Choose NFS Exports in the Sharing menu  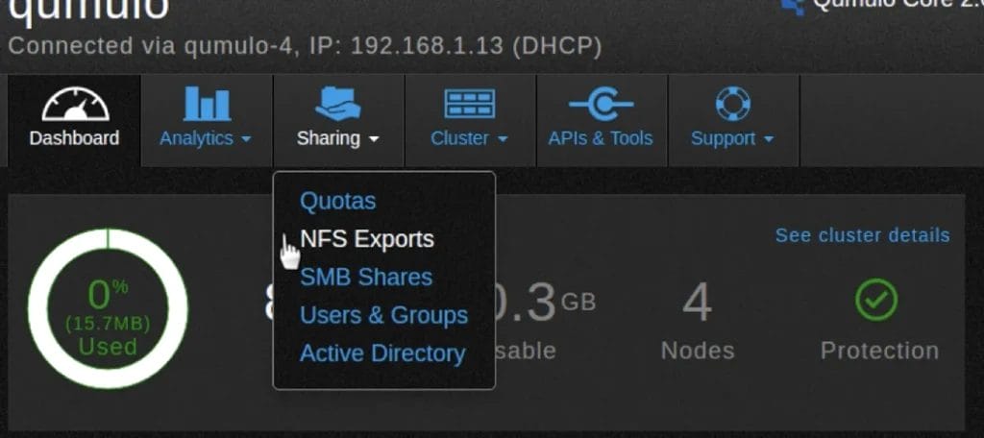click(x=366, y=239)
